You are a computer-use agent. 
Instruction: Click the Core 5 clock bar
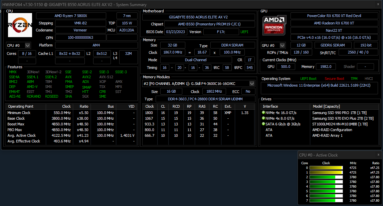pyautogui.click(x=326, y=191)
